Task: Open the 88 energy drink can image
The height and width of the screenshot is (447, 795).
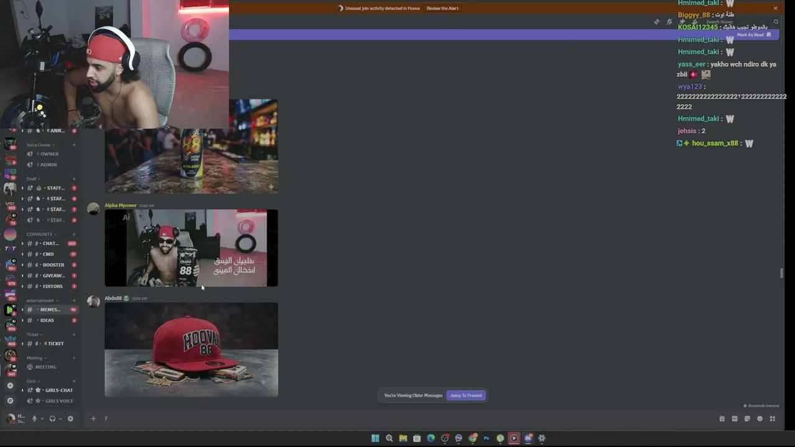Action: [191, 146]
